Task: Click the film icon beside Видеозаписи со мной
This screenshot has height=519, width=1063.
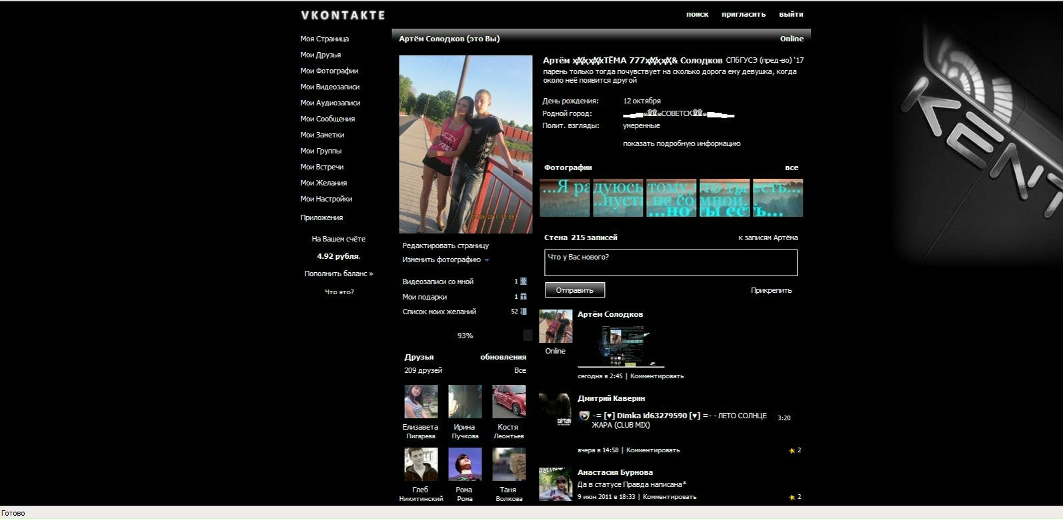Action: click(523, 282)
